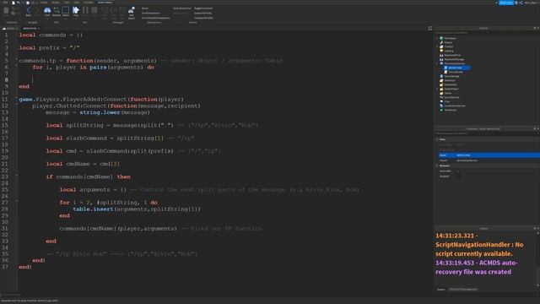
Task: Click the Teams folder icon
Action: coord(441,93)
